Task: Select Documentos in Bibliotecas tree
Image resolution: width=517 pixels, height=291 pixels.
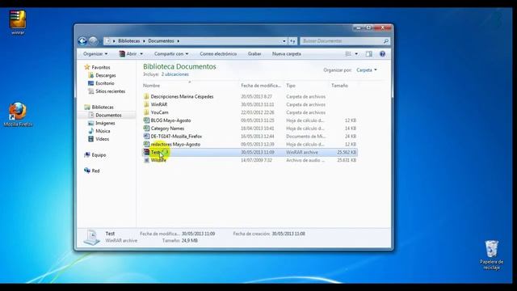Action: pos(108,115)
